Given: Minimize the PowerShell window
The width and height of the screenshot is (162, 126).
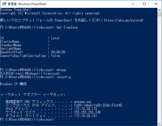Looking at the screenshot, I should (x=133, y=4).
